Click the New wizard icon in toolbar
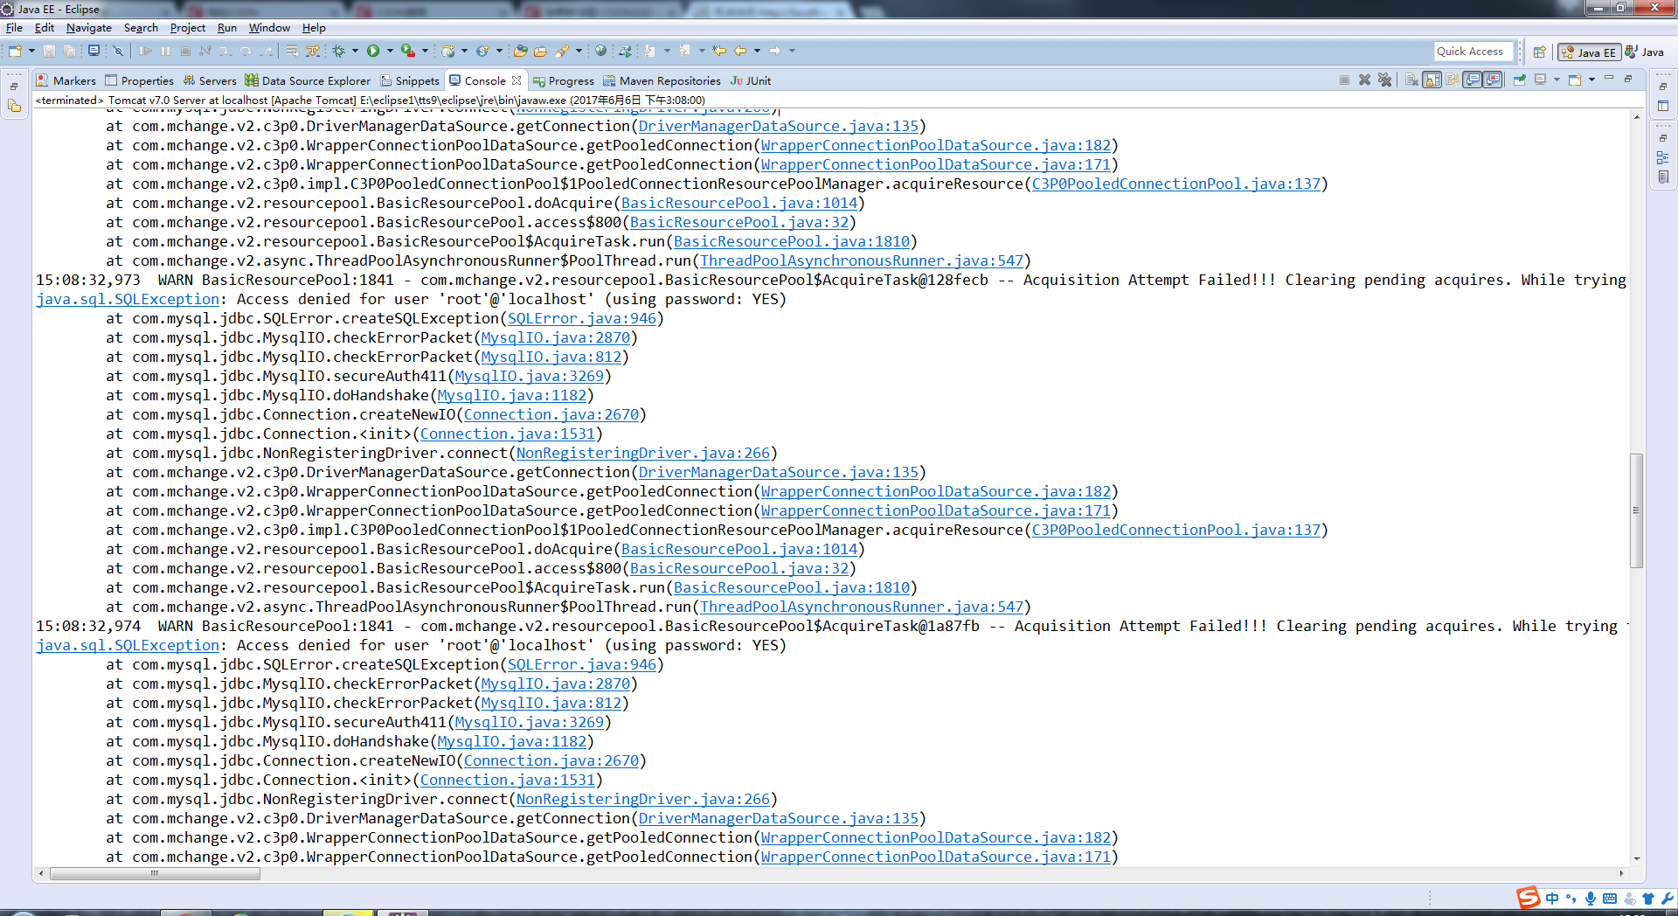The image size is (1678, 916). 15,51
